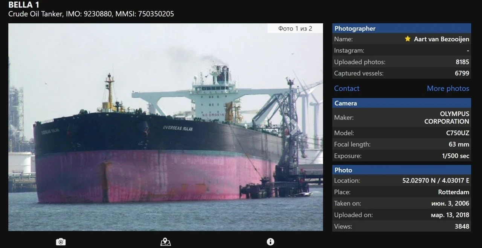Click the 'Фото 1 из 2' photo counter

pos(295,29)
